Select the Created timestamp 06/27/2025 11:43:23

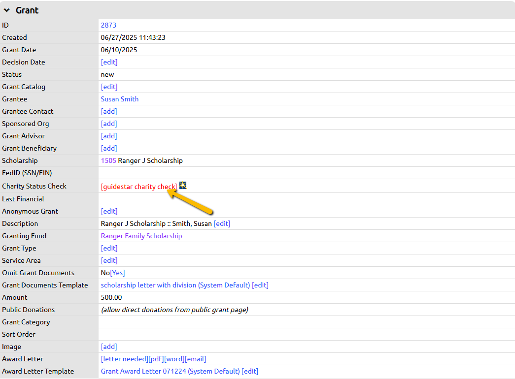coord(133,37)
